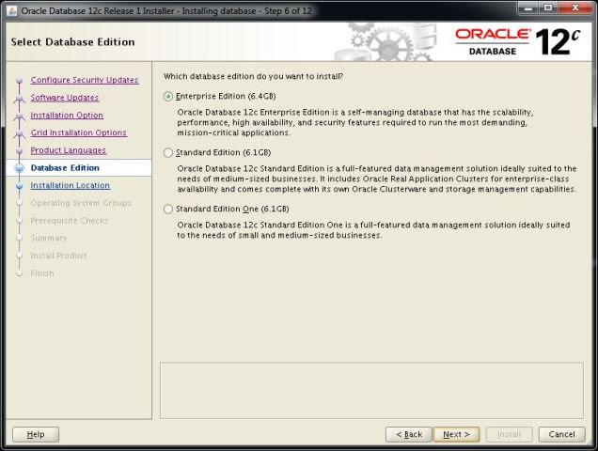This screenshot has width=598, height=451.
Task: Click the Select Database Edition heading
Action: click(72, 42)
